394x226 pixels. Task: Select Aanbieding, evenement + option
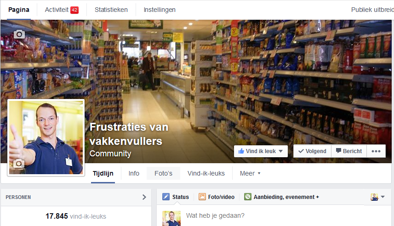click(281, 197)
